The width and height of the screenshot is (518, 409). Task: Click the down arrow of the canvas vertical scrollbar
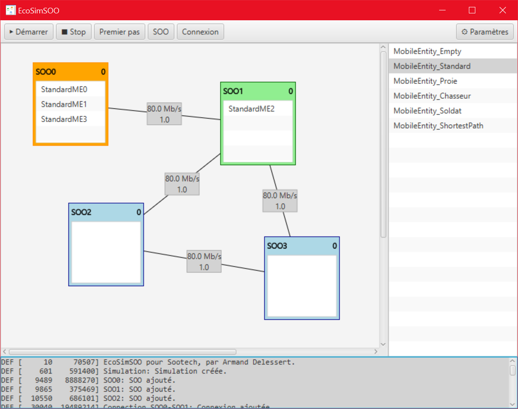tap(383, 344)
